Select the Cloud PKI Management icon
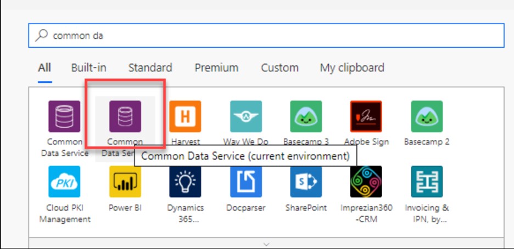 click(64, 182)
